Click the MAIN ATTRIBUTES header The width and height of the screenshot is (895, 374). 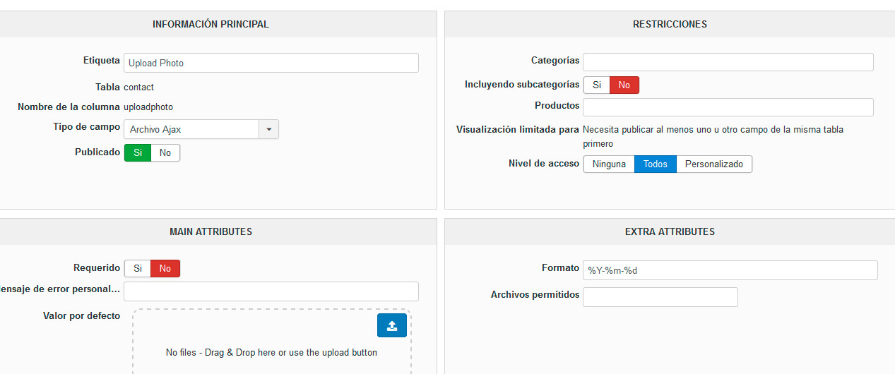(211, 231)
